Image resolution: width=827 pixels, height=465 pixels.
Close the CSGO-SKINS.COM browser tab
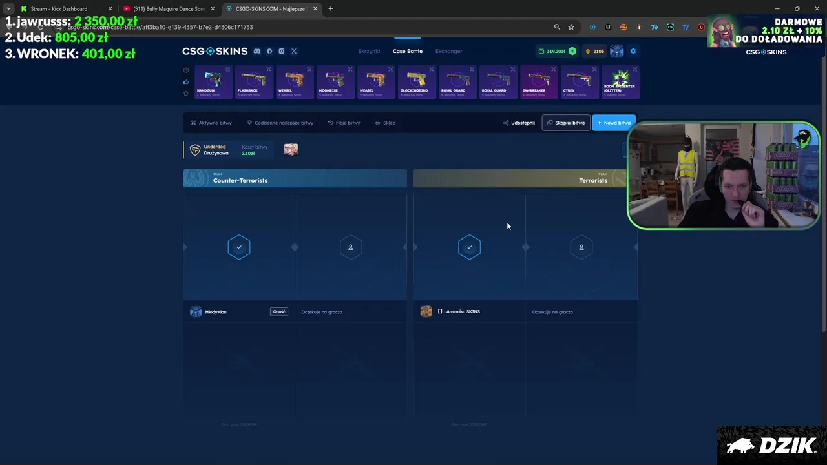click(315, 9)
